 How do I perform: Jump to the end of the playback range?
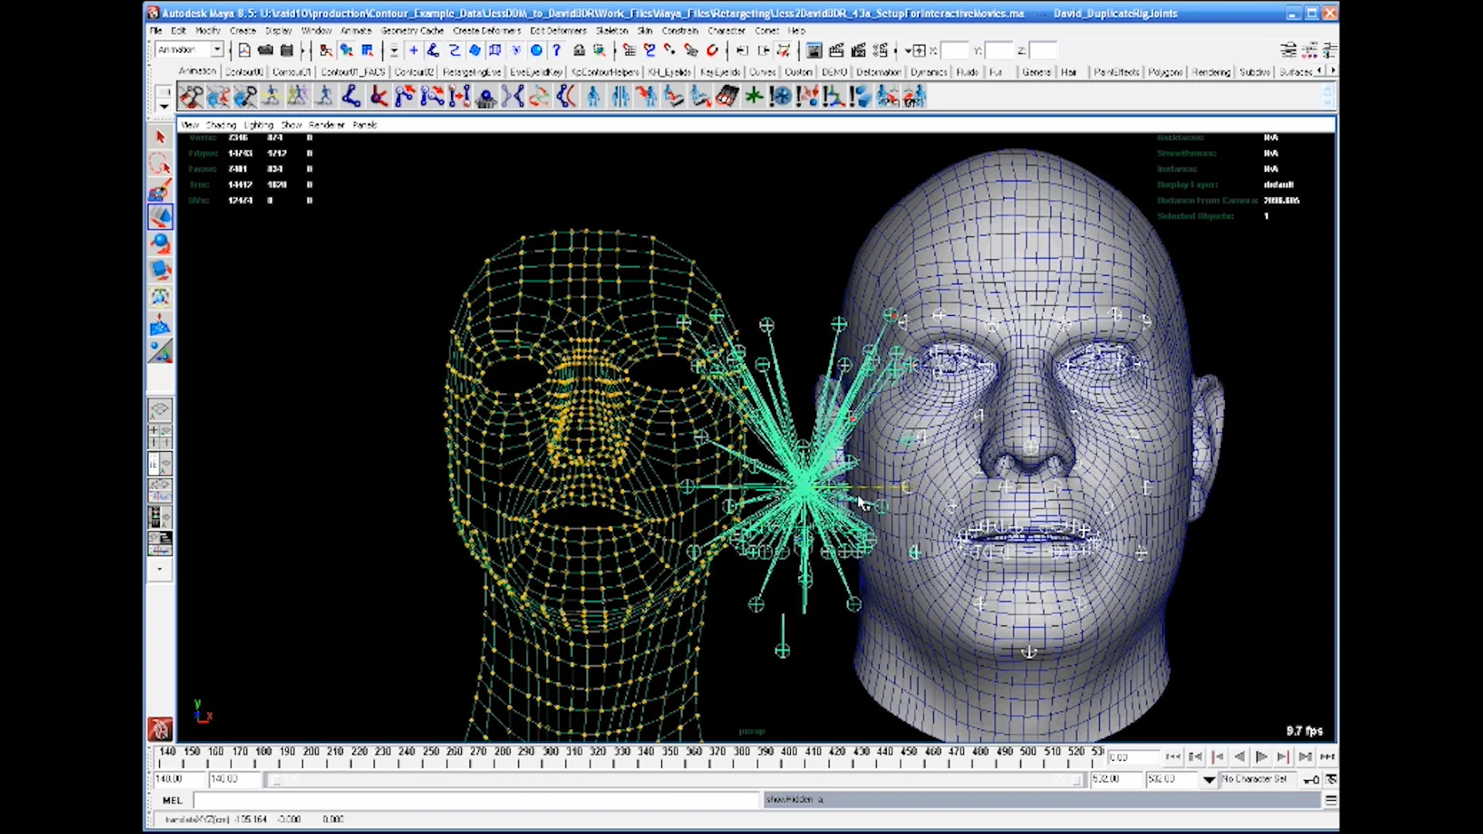click(x=1328, y=756)
